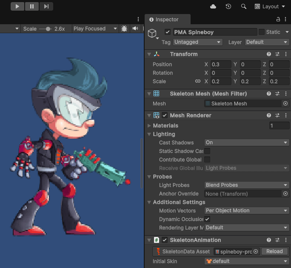Uncheck the Dynamic Occlusion checkbox
Image resolution: width=291 pixels, height=268 pixels.
pos(207,219)
